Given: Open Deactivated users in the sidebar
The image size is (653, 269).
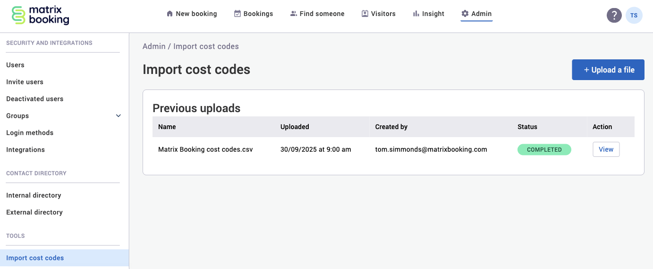Looking at the screenshot, I should [x=34, y=99].
